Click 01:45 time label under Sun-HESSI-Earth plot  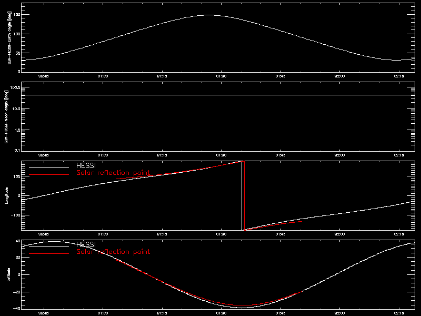pyautogui.click(x=280, y=76)
